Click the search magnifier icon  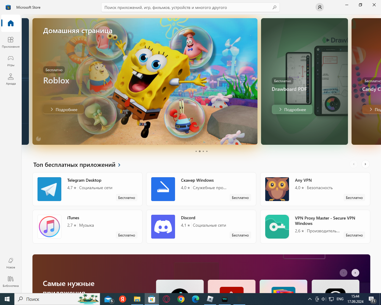(x=274, y=7)
